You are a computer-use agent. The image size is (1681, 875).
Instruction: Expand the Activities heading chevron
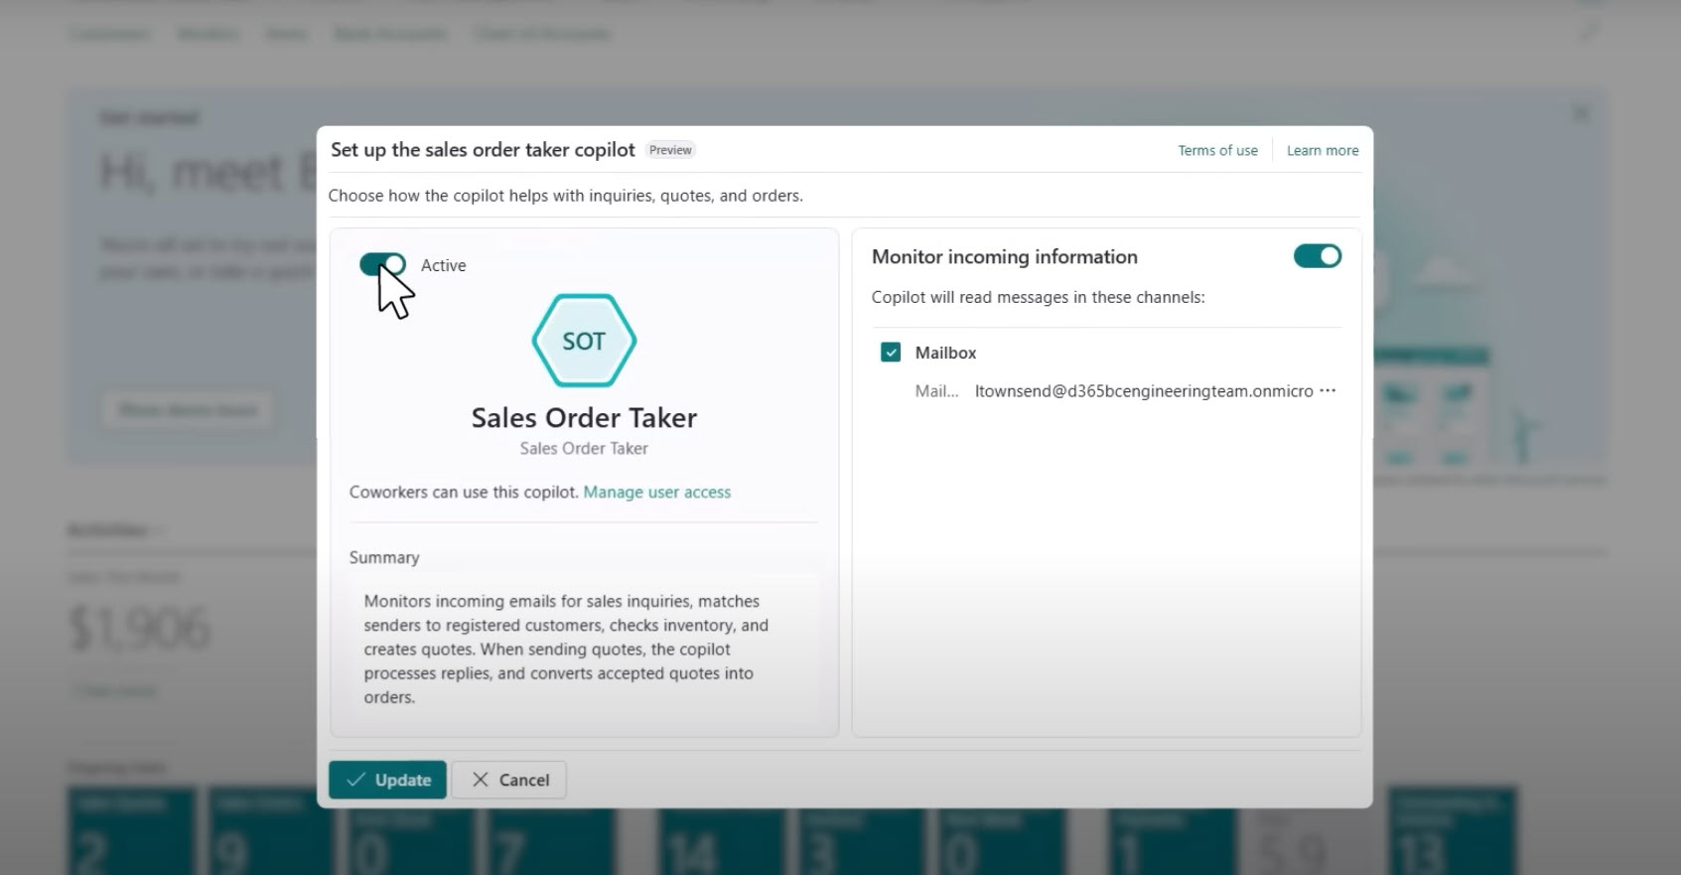click(x=159, y=530)
